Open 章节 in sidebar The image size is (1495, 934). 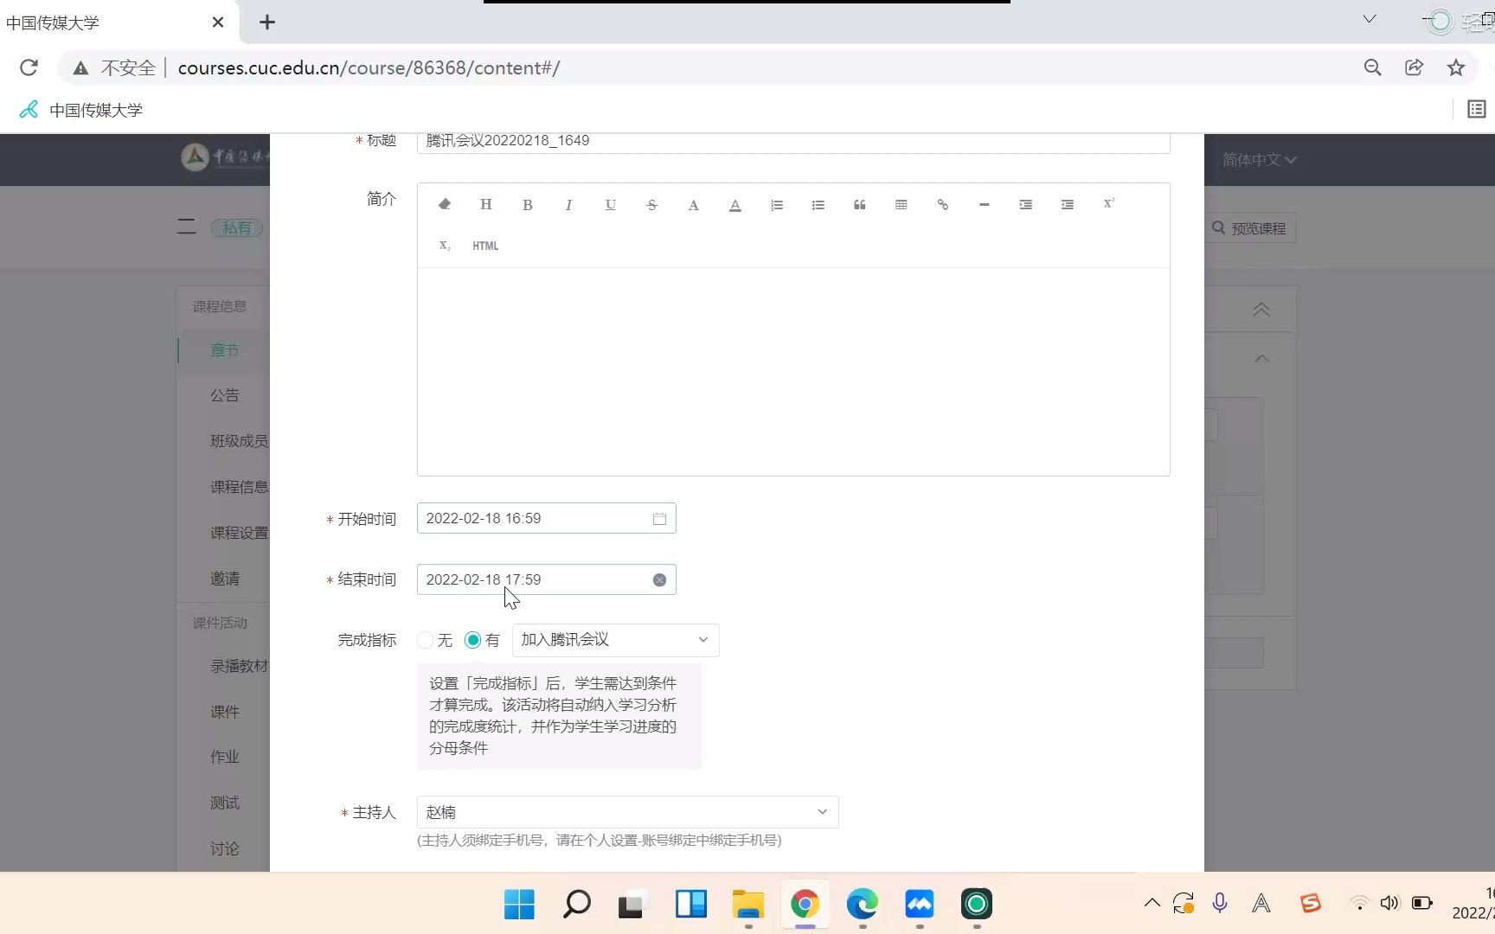click(x=225, y=350)
